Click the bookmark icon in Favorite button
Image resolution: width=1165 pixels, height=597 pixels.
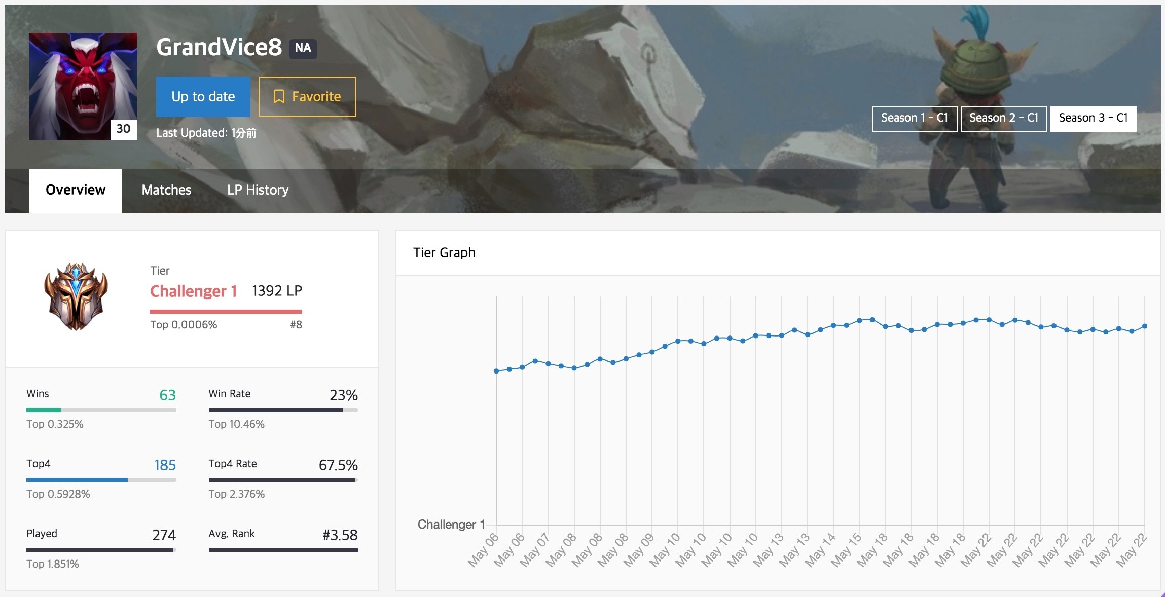coord(279,97)
